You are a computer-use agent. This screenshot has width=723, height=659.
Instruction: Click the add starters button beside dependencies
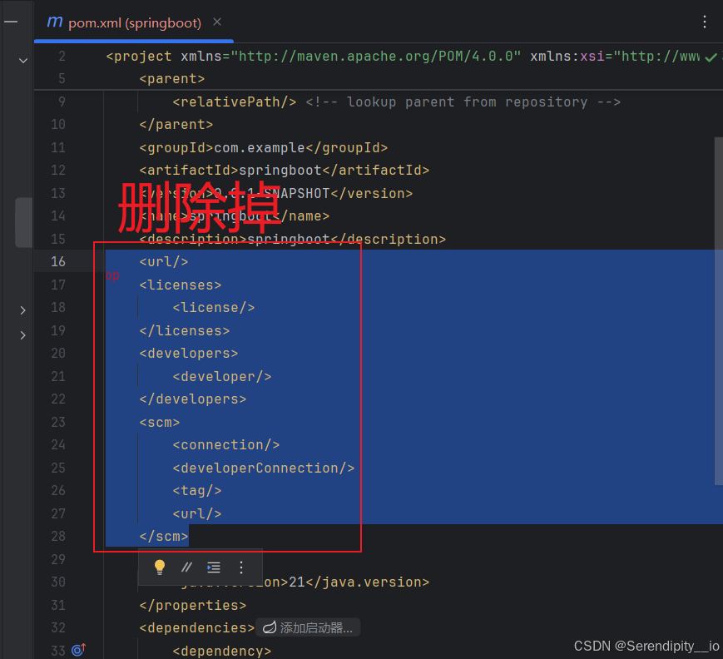click(308, 627)
